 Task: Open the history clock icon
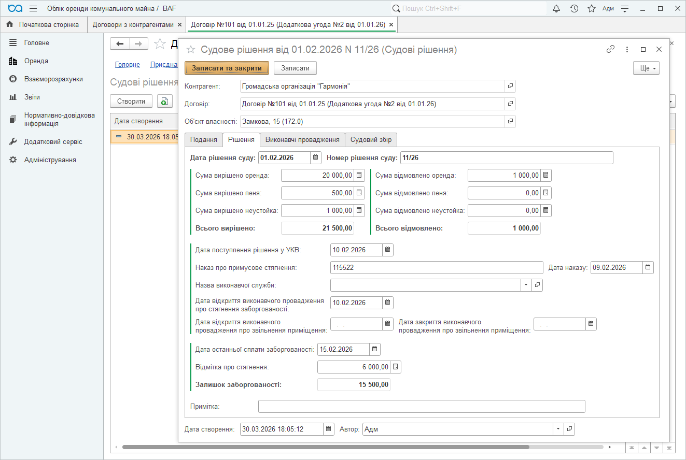pos(574,8)
